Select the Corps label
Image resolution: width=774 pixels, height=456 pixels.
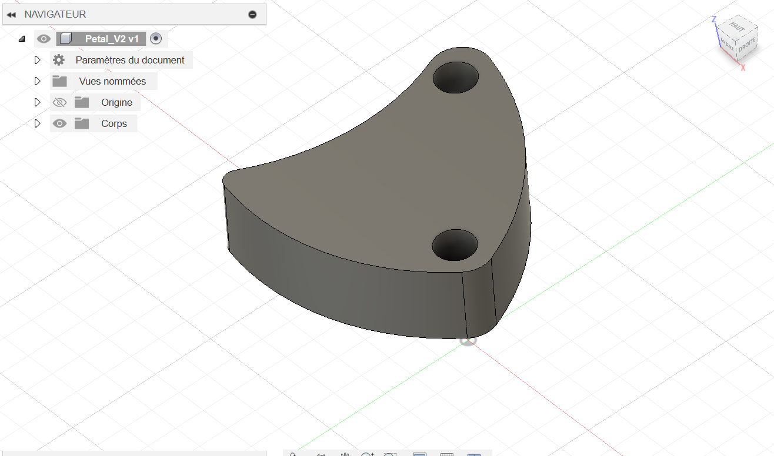click(x=114, y=123)
